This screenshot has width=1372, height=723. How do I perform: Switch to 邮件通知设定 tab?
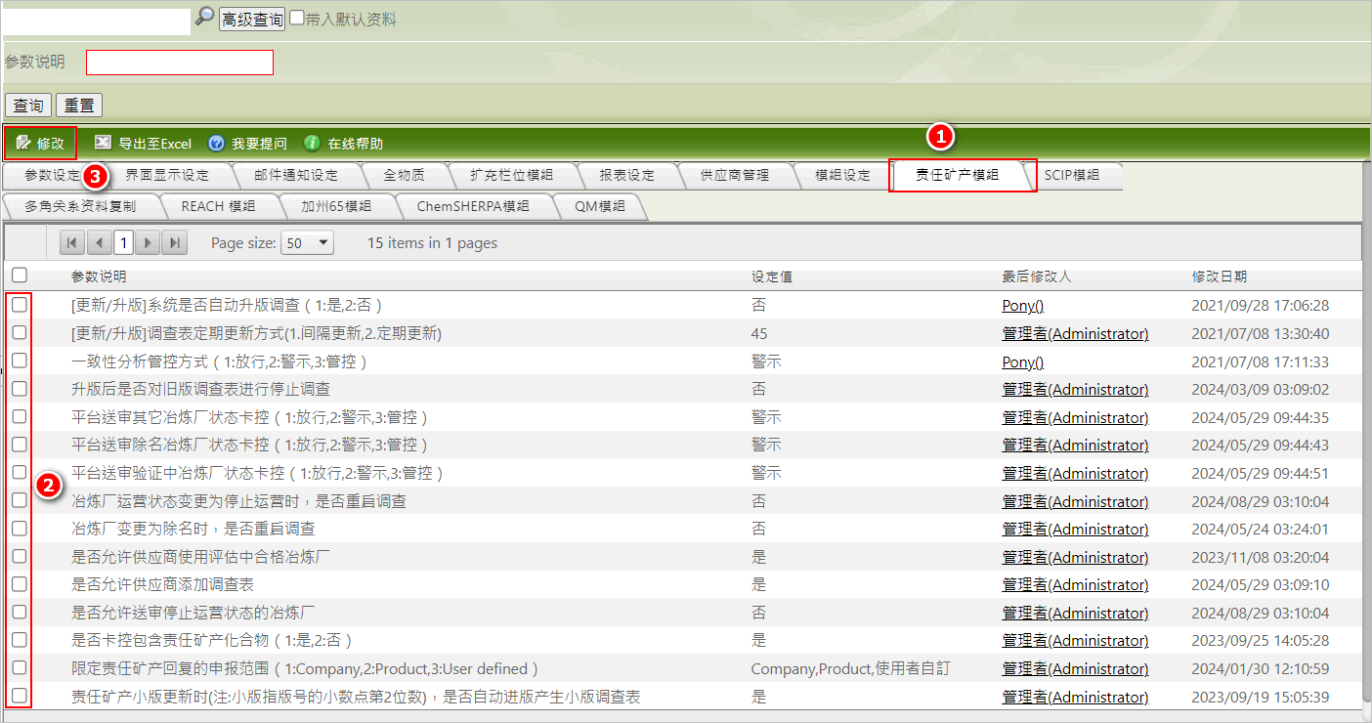(296, 176)
